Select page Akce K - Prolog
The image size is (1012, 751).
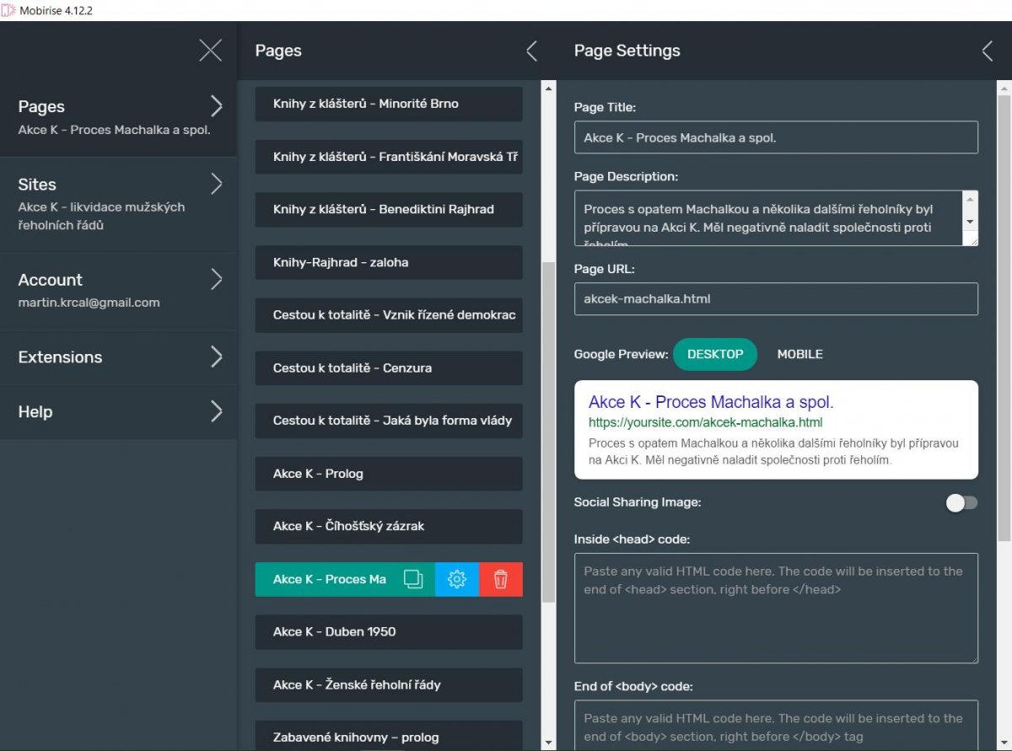pyautogui.click(x=389, y=474)
